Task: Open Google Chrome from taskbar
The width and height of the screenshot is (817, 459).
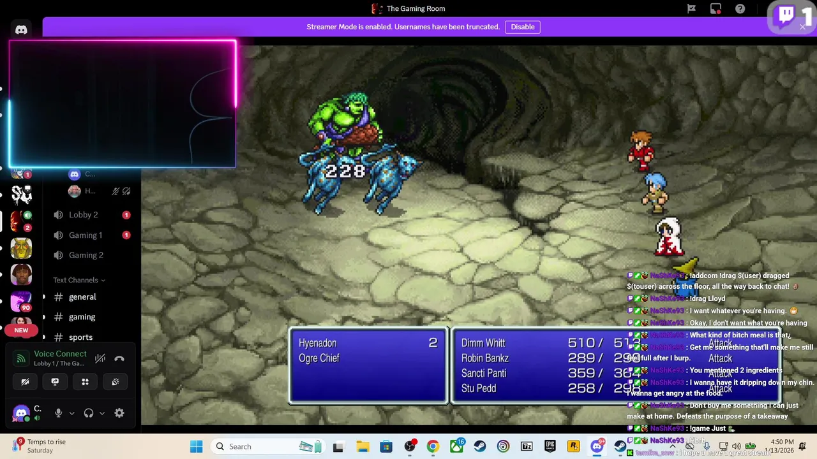Action: click(x=433, y=446)
